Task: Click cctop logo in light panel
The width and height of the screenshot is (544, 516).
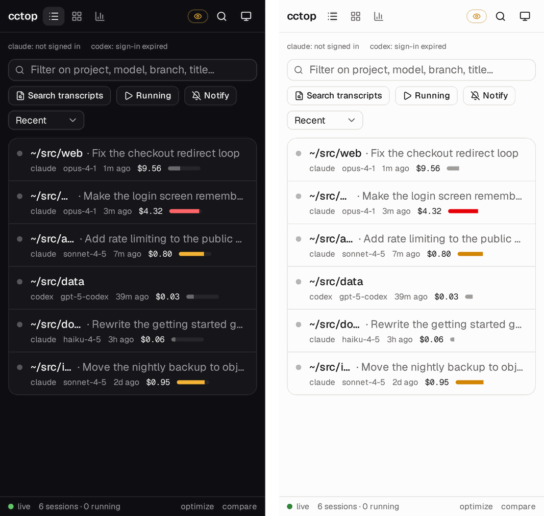Action: (x=302, y=16)
